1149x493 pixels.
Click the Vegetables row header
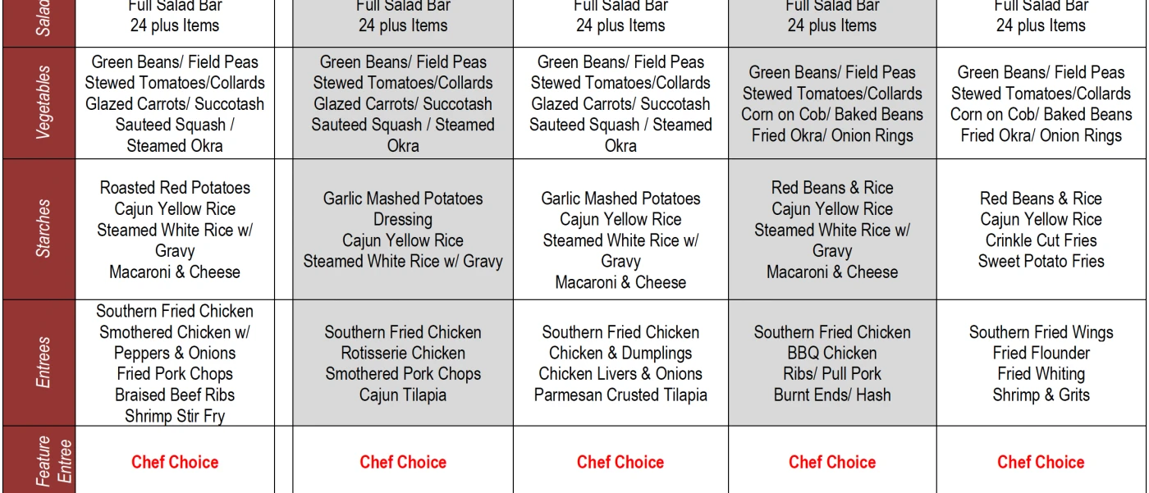pos(39,103)
